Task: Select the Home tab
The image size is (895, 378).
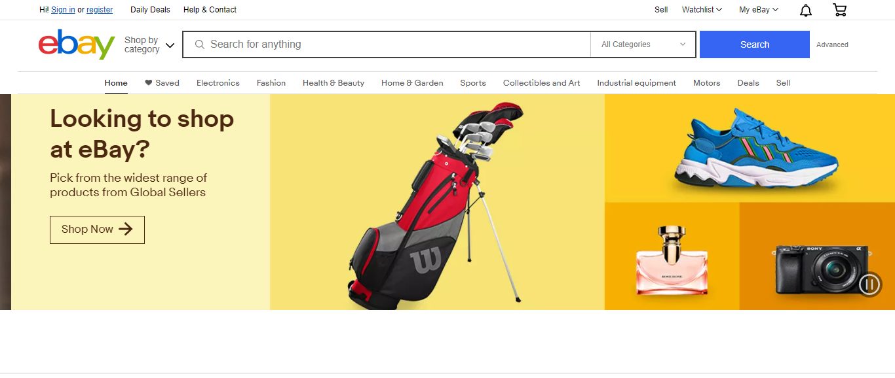Action: coord(116,83)
